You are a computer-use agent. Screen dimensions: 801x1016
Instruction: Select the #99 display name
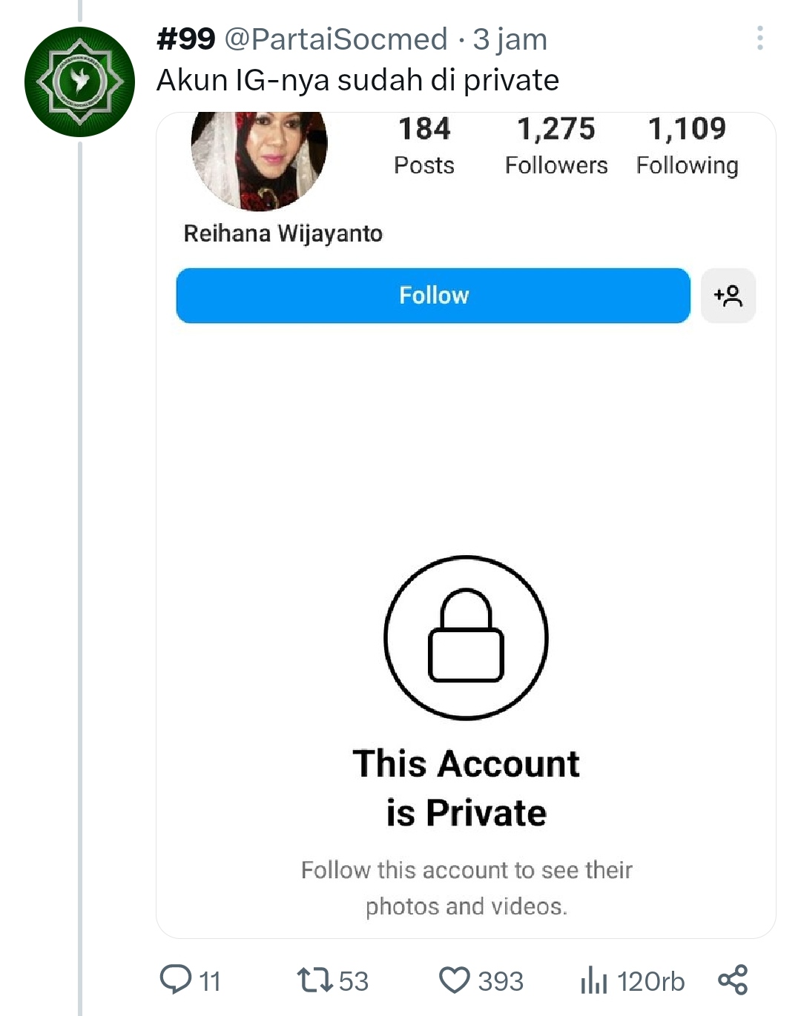[x=186, y=39]
